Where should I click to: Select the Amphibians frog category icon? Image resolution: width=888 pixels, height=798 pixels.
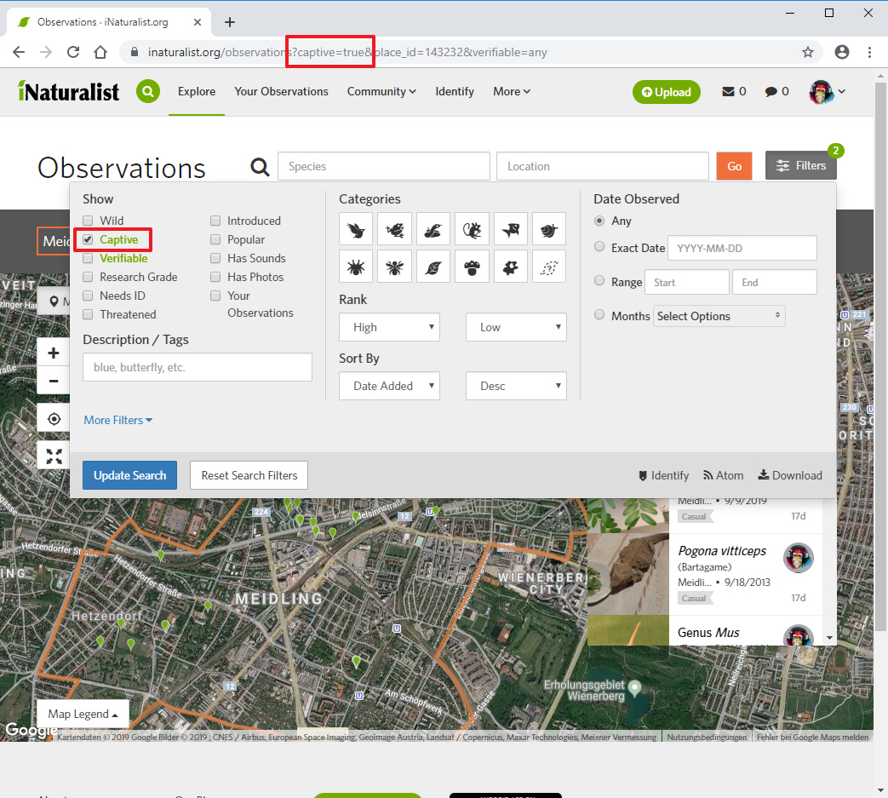coord(394,229)
